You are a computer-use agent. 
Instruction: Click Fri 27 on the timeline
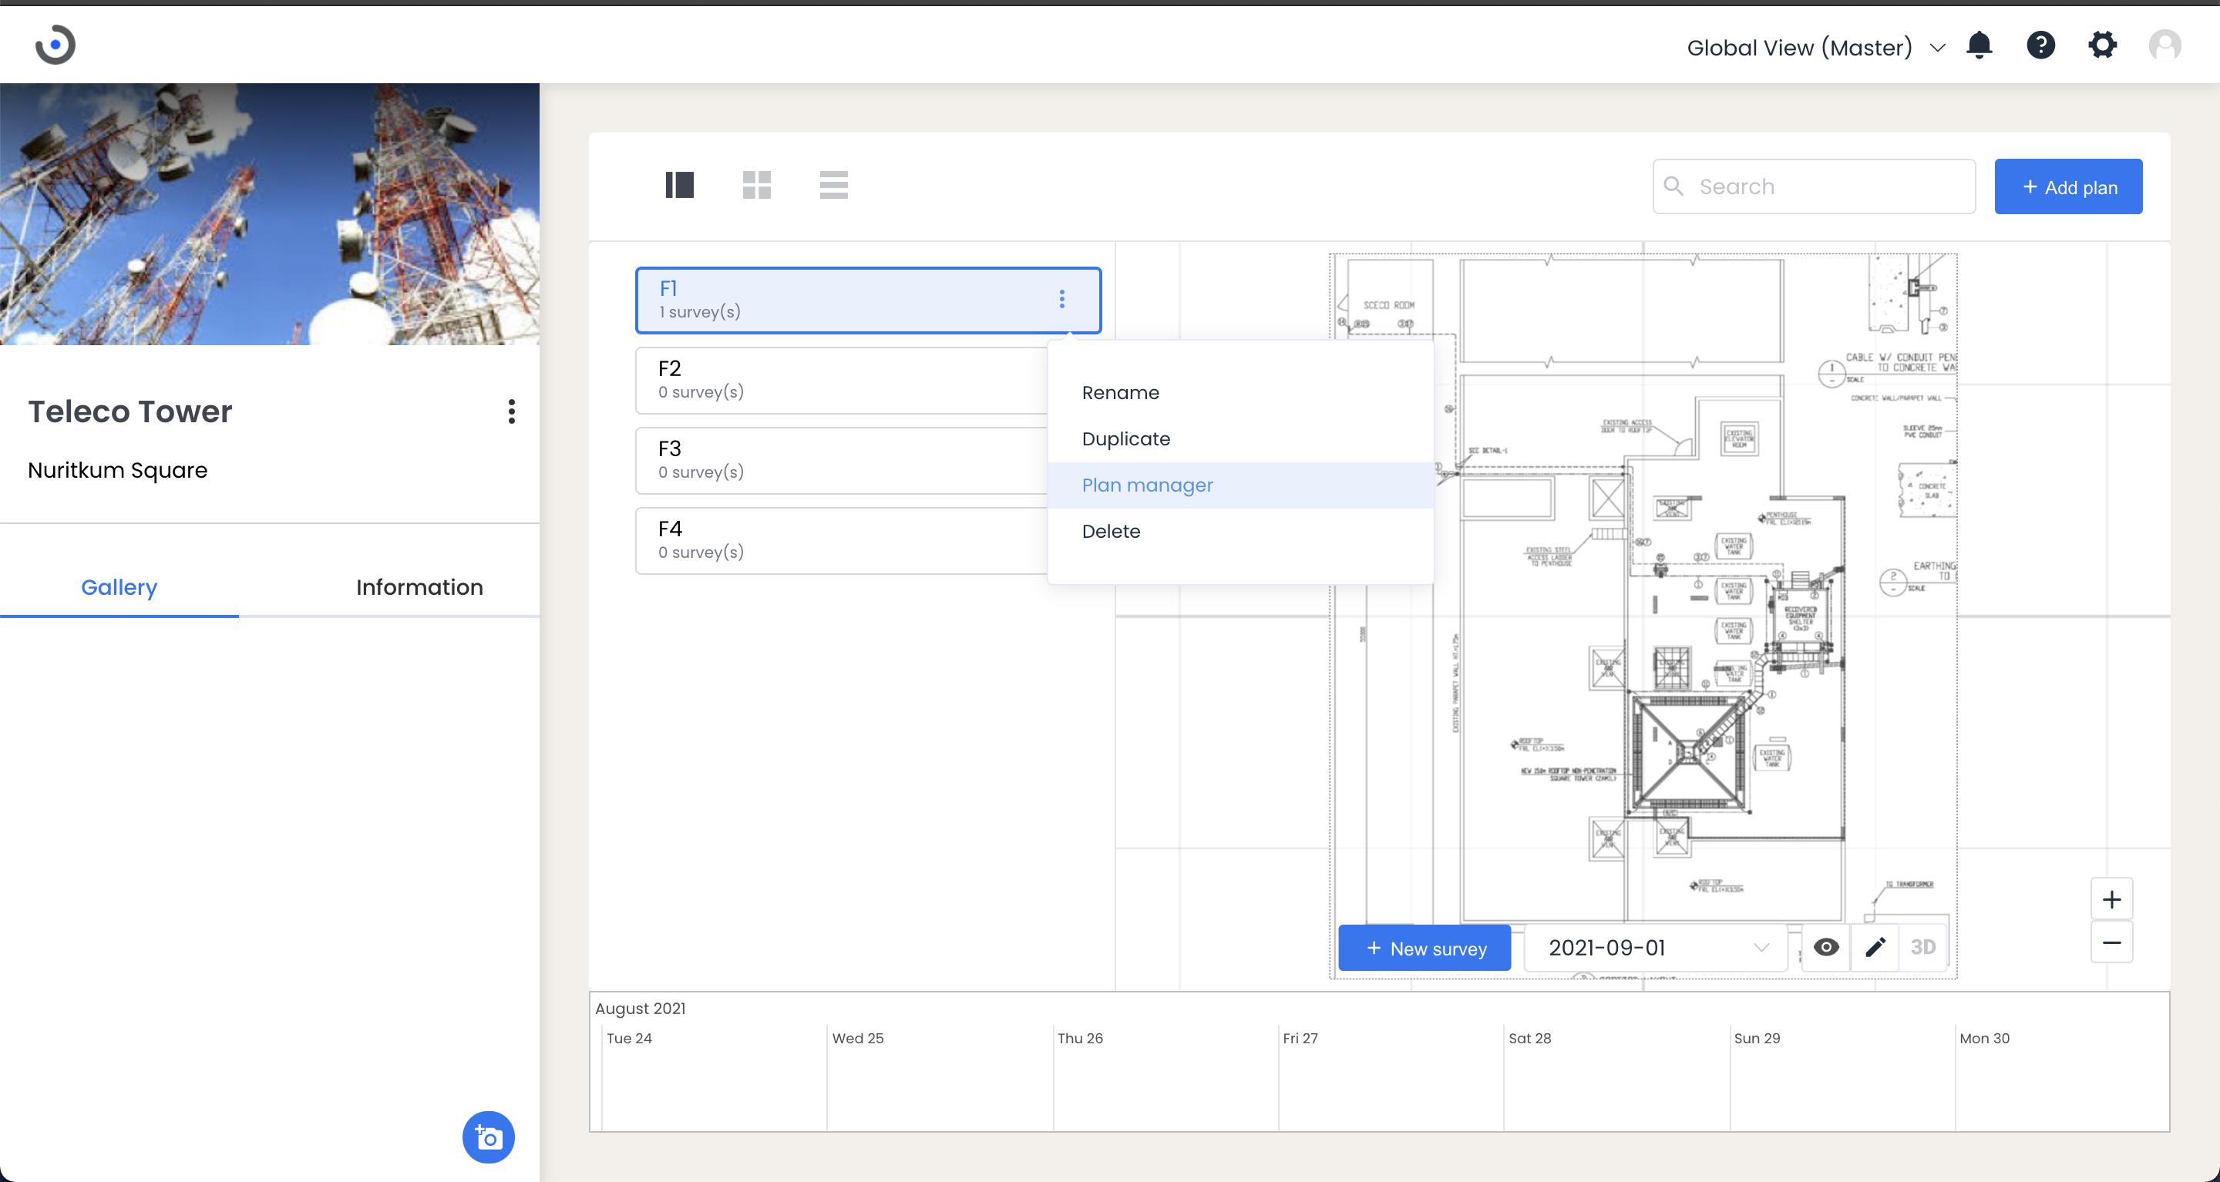[x=1300, y=1038]
